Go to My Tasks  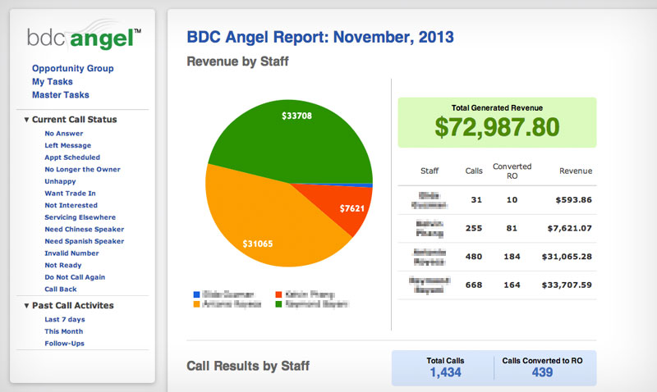click(52, 82)
